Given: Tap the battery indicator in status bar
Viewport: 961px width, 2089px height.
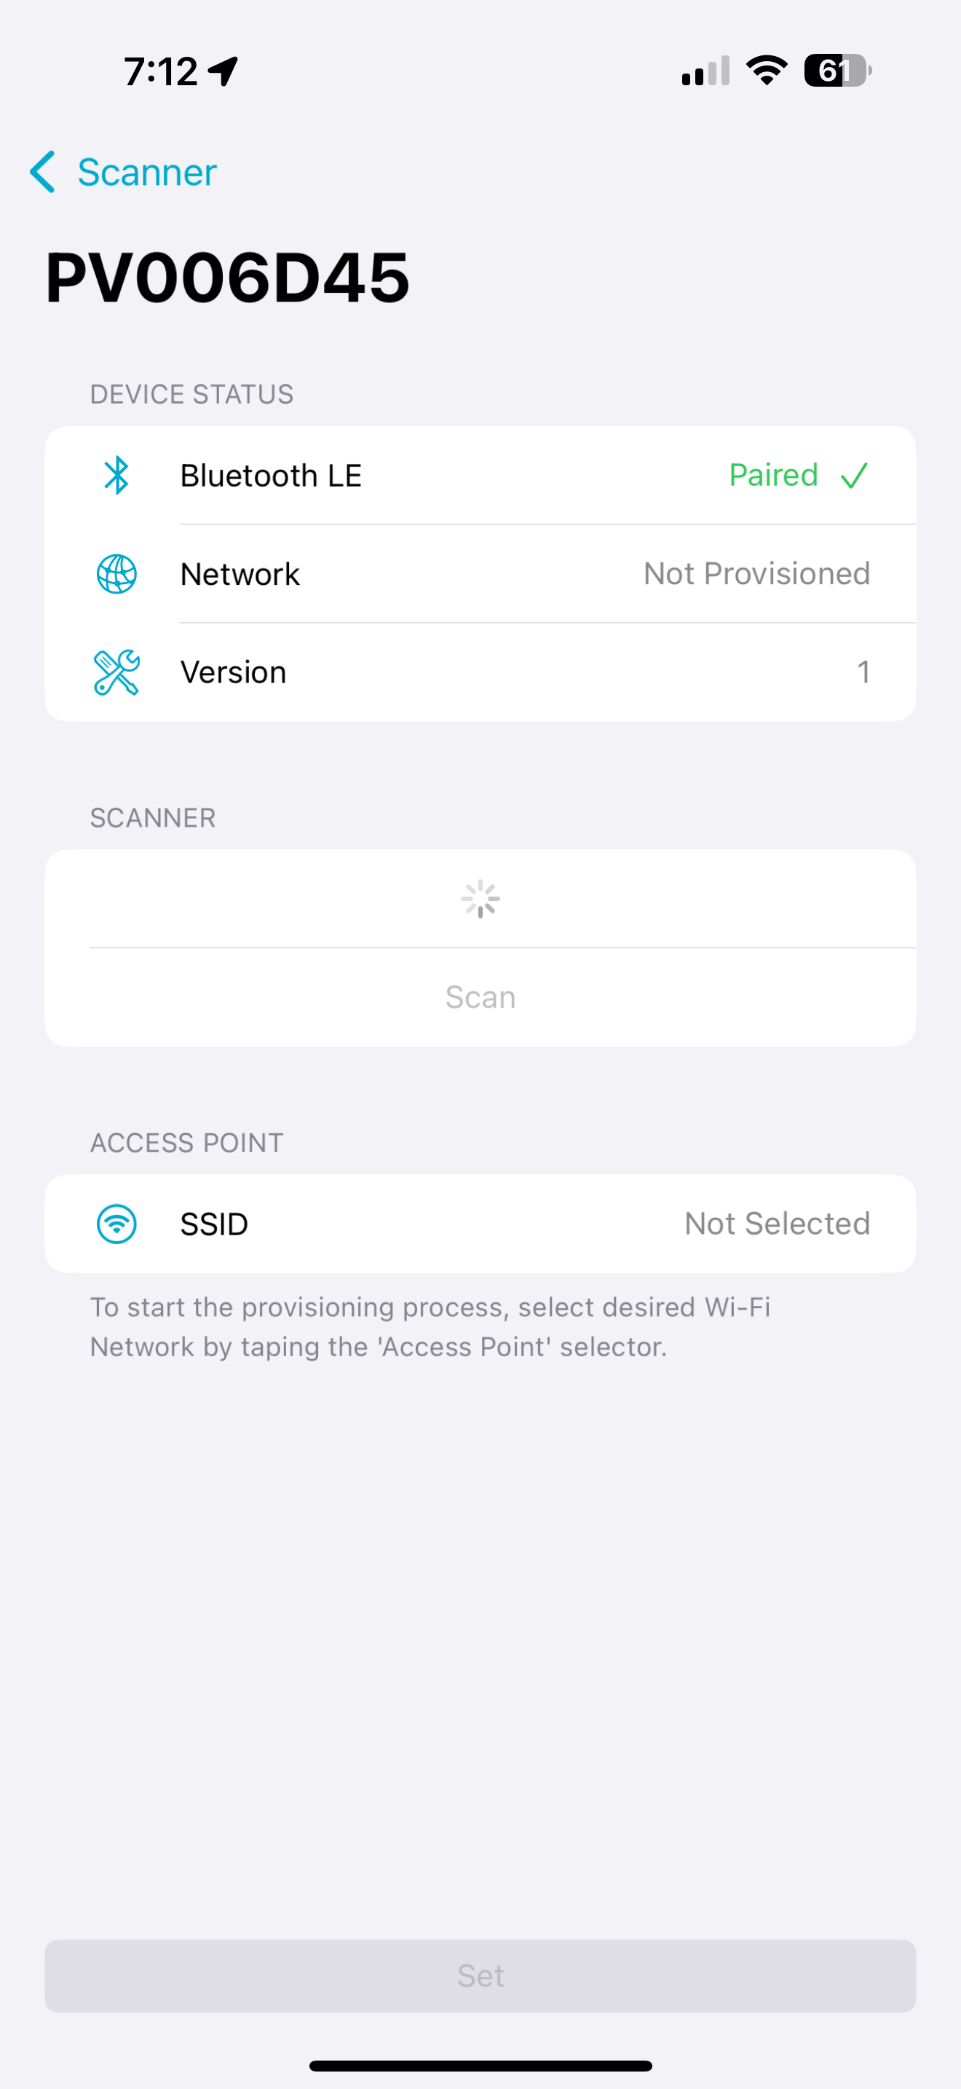Looking at the screenshot, I should [838, 71].
